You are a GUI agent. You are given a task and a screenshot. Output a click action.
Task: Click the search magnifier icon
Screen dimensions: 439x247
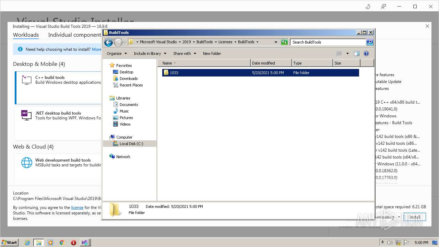[369, 42]
